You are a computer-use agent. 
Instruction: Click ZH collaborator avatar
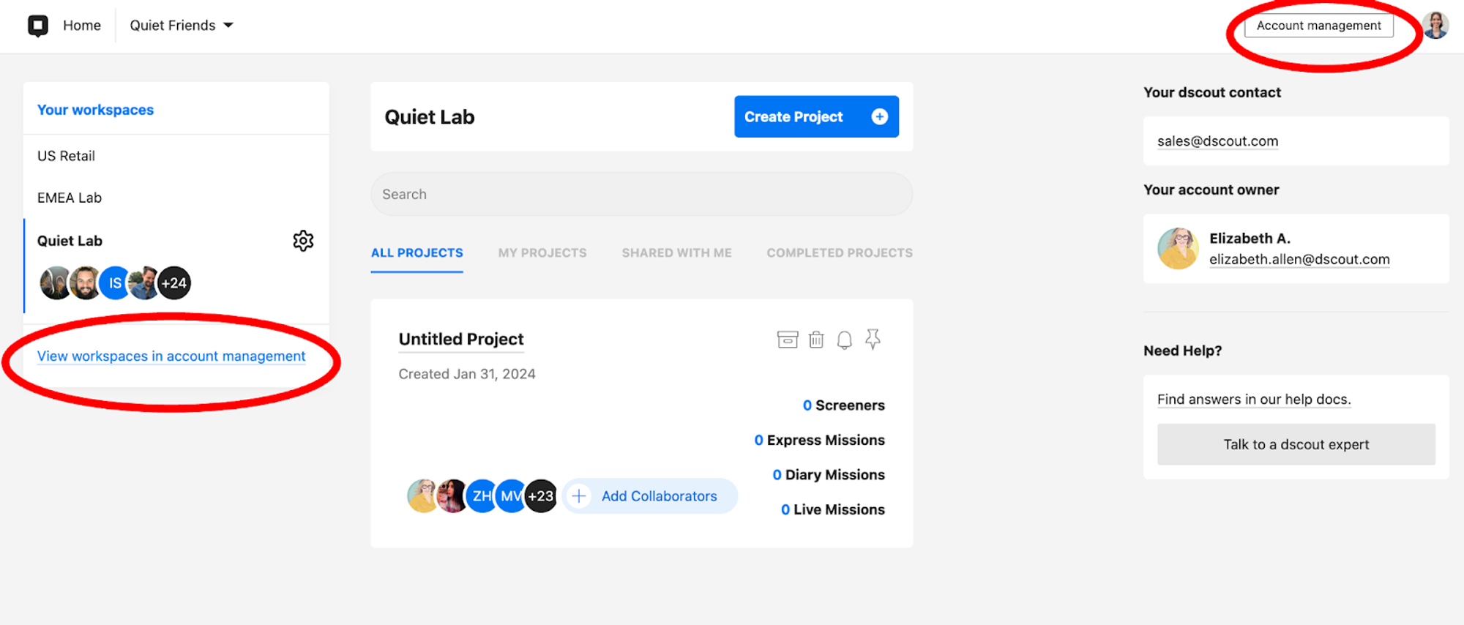coord(482,496)
